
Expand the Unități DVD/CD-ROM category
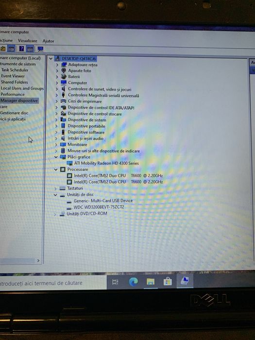(55, 214)
